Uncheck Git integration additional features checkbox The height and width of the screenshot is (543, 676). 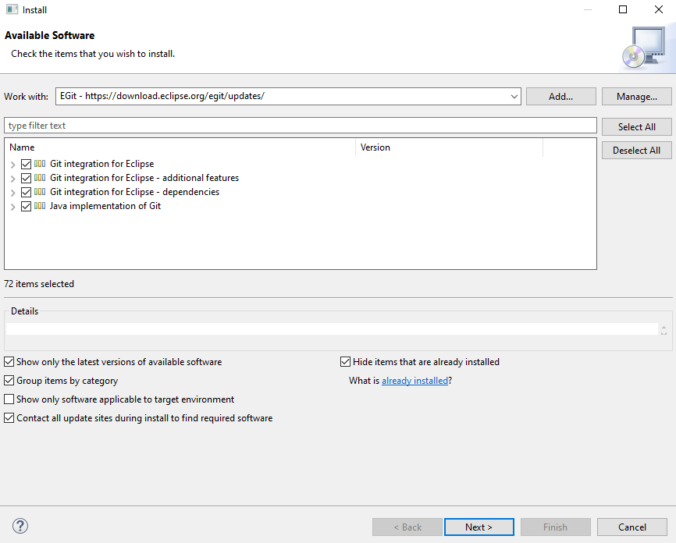(26, 178)
